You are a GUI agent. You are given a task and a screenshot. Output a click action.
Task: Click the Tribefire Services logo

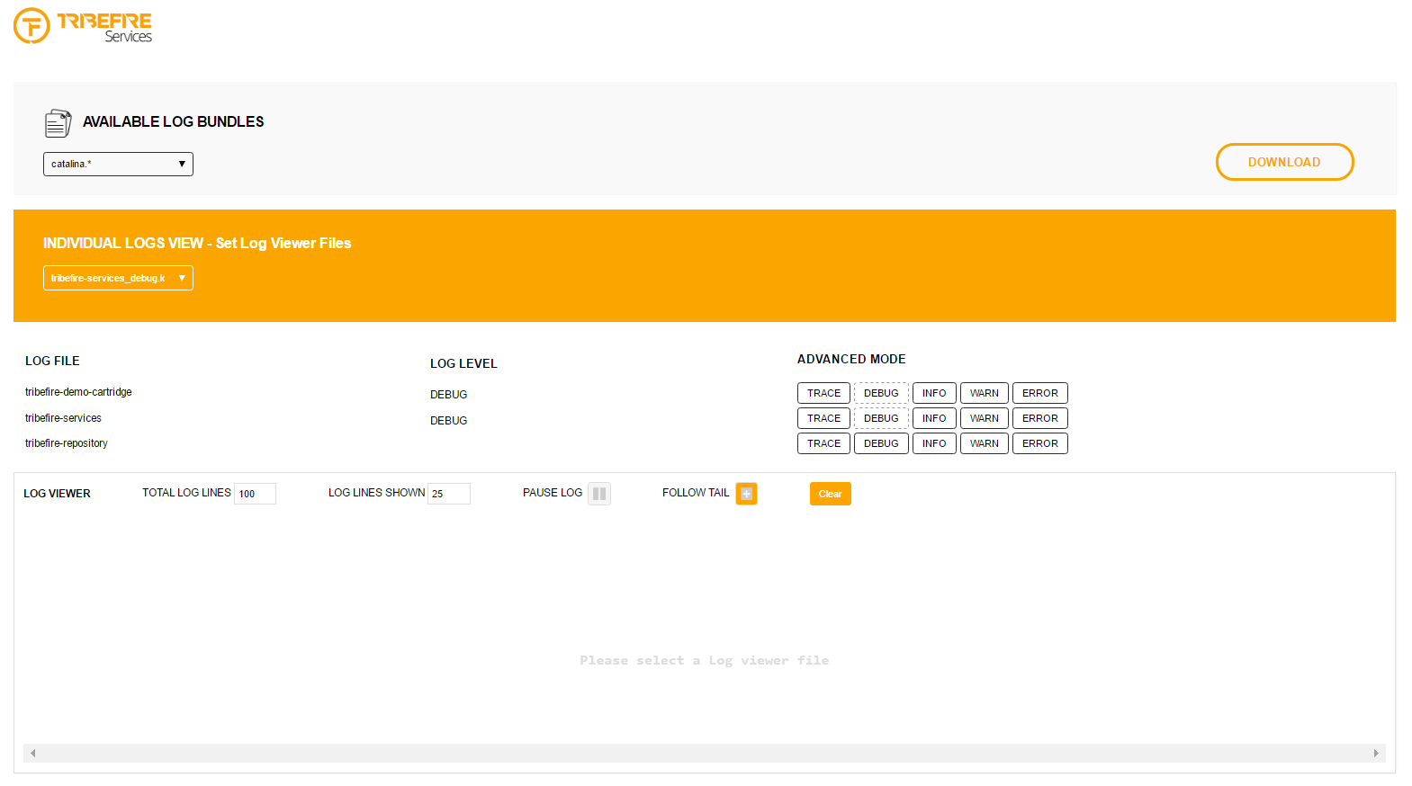[83, 26]
